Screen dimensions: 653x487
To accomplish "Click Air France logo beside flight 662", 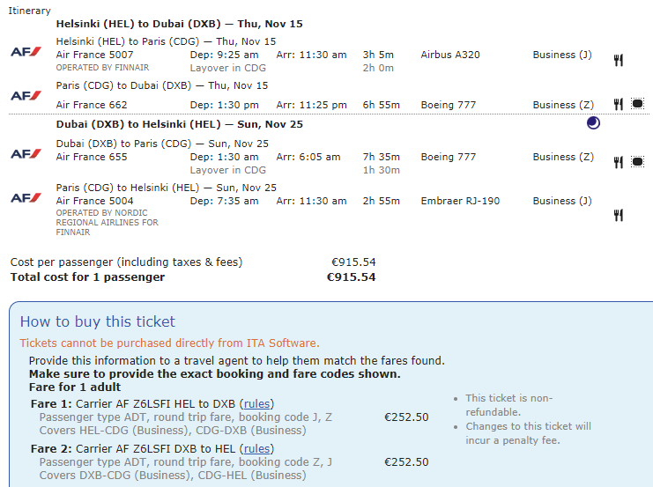I will coord(26,95).
